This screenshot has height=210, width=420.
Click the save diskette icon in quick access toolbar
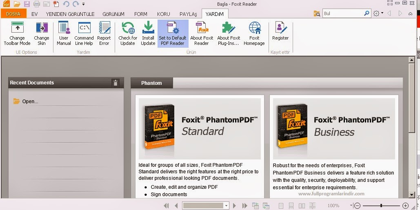pyautogui.click(x=27, y=4)
